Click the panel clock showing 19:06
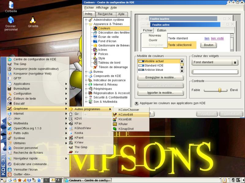245x183 pixels. [x=236, y=180]
